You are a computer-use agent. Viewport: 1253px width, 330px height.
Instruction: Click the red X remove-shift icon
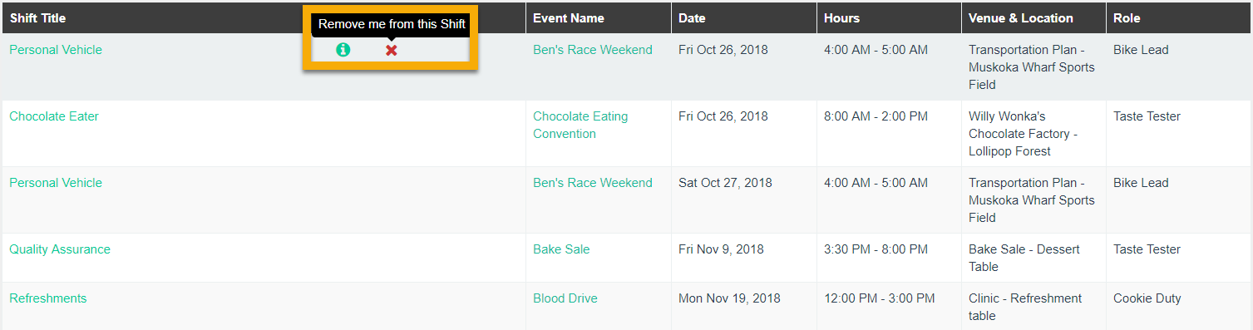(391, 50)
